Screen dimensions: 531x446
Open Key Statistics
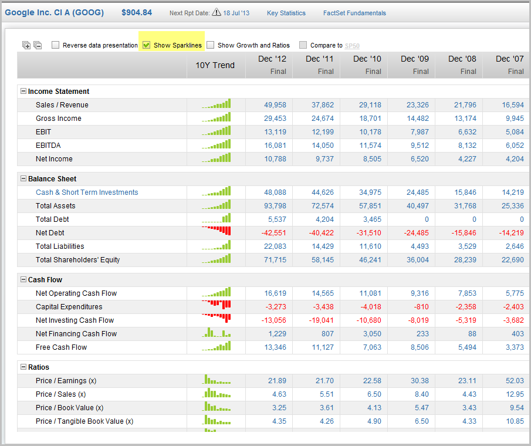[286, 12]
